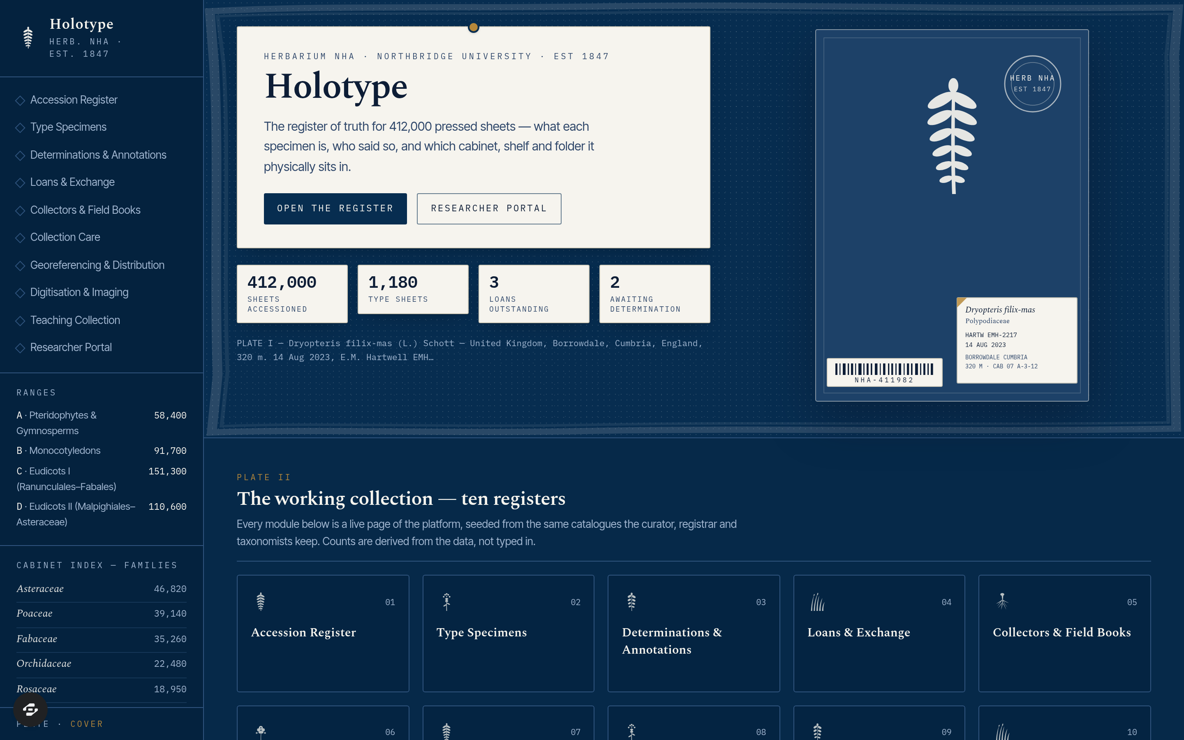Click the Holotype fern logo icon in sidebar
This screenshot has height=740, width=1184.
tap(28, 37)
